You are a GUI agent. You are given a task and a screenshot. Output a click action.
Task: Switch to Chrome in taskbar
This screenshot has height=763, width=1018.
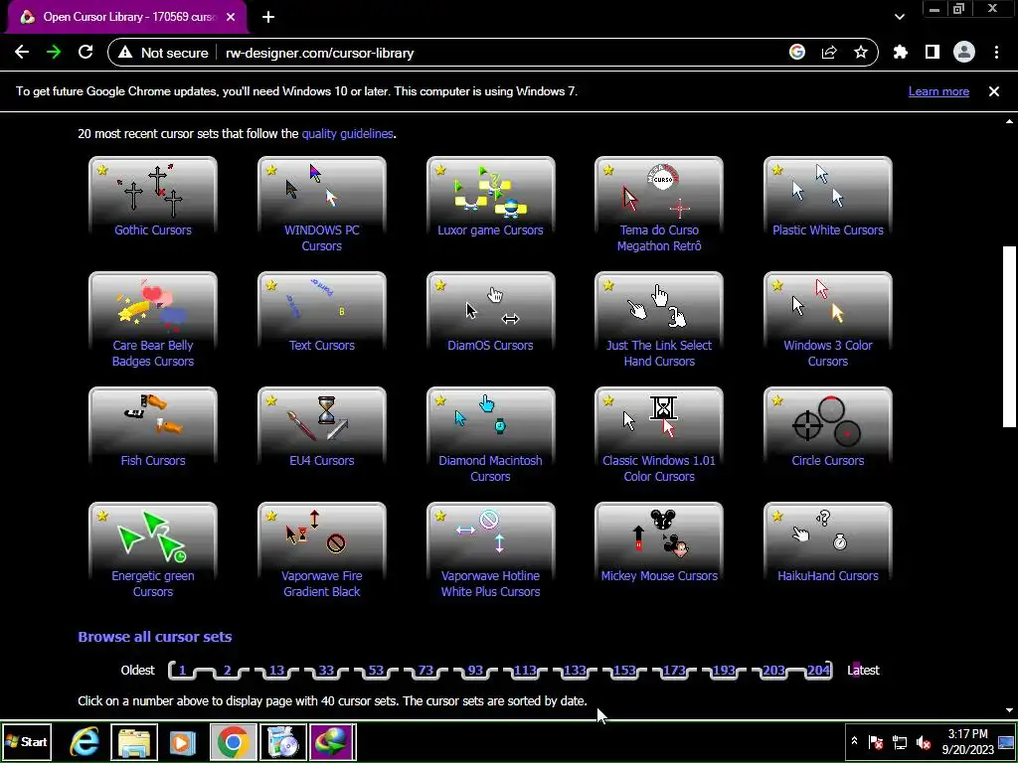(x=234, y=742)
